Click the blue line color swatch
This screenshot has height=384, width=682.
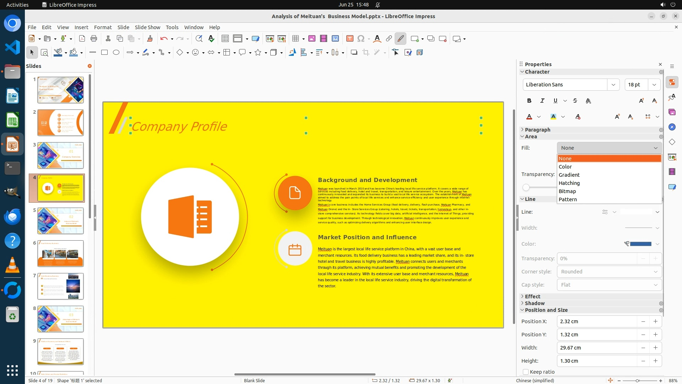[x=640, y=244]
